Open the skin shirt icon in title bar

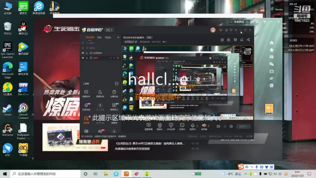point(231,30)
